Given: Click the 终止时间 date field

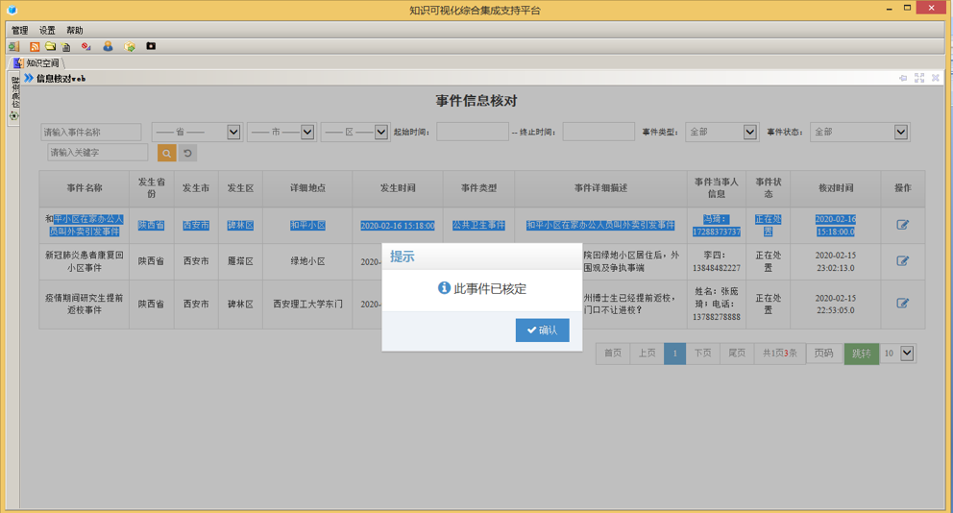Looking at the screenshot, I should 599,132.
